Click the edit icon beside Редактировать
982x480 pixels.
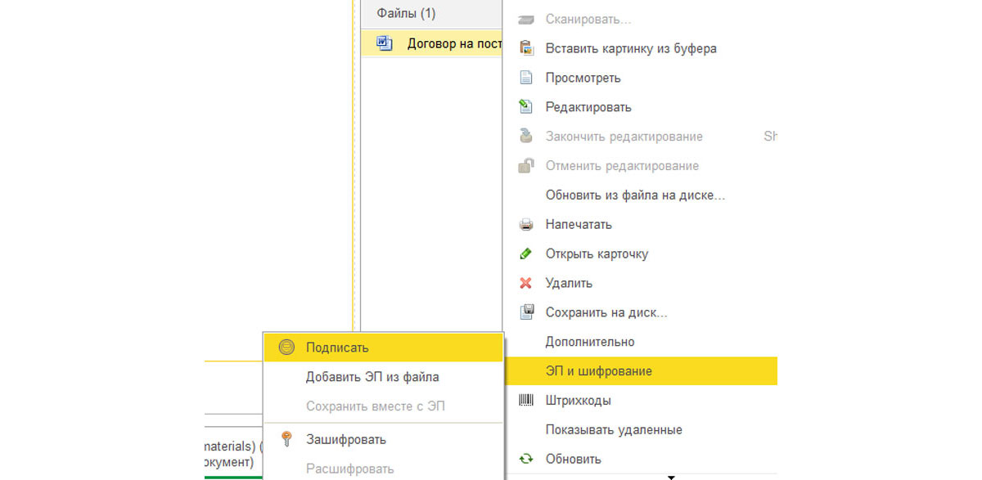click(x=526, y=107)
